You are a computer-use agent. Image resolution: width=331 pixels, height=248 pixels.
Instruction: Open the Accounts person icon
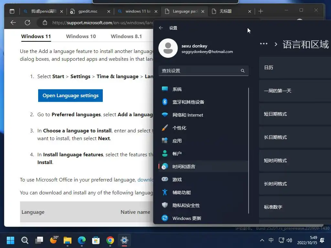pos(165,153)
